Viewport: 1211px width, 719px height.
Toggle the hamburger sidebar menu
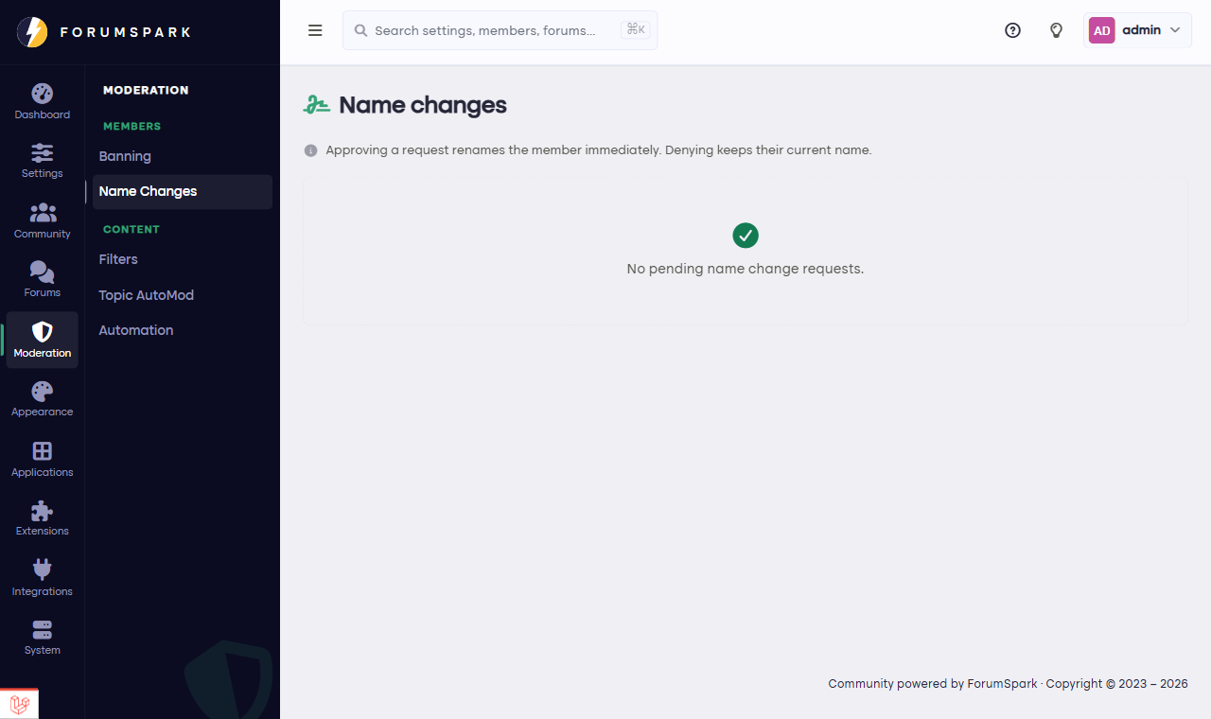[315, 30]
